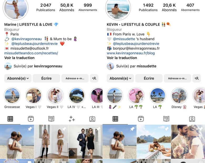This screenshot has height=163, width=205.
Task: Expand Abonné(e) dropdown on Kevin's profile
Action: pos(120,78)
